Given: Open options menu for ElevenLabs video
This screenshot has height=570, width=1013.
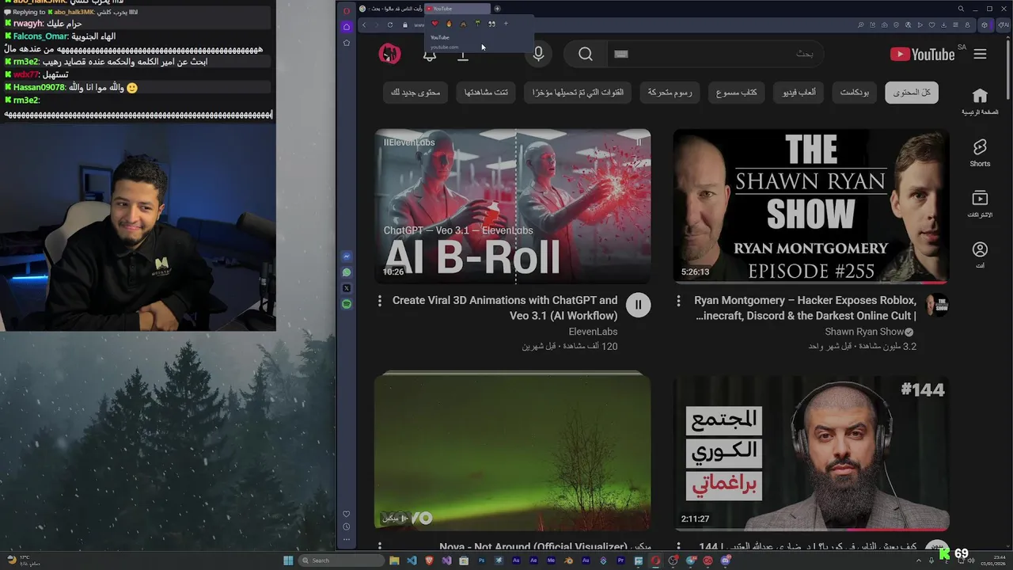Looking at the screenshot, I should pyautogui.click(x=380, y=301).
